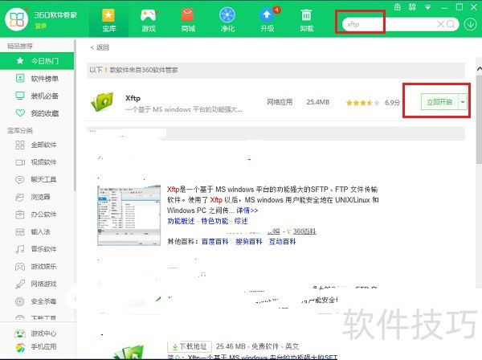Select 安全杀毒 category
Viewport: 482px width, 360px height.
(37, 301)
